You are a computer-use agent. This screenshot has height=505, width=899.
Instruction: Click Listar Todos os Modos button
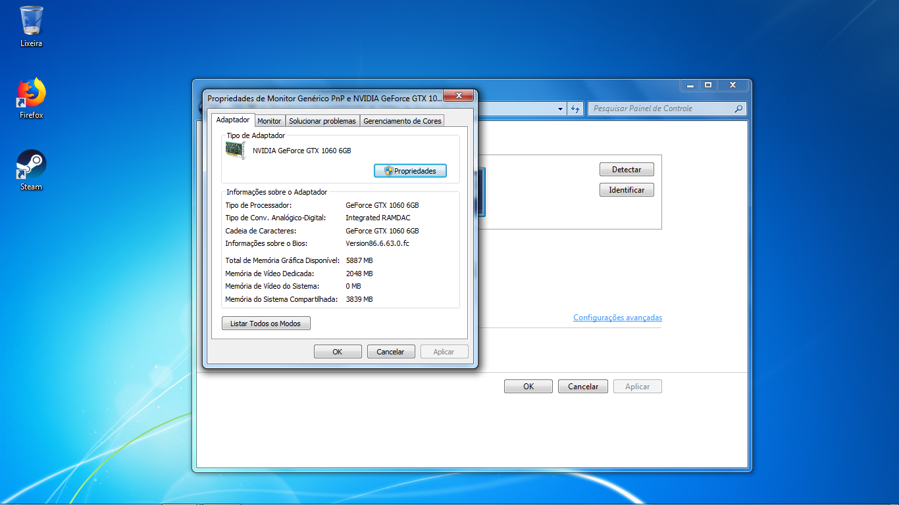[x=266, y=324]
